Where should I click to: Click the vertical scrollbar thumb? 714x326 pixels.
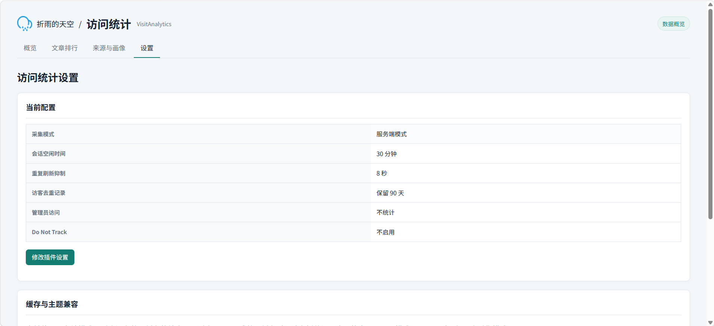pyautogui.click(x=710, y=114)
